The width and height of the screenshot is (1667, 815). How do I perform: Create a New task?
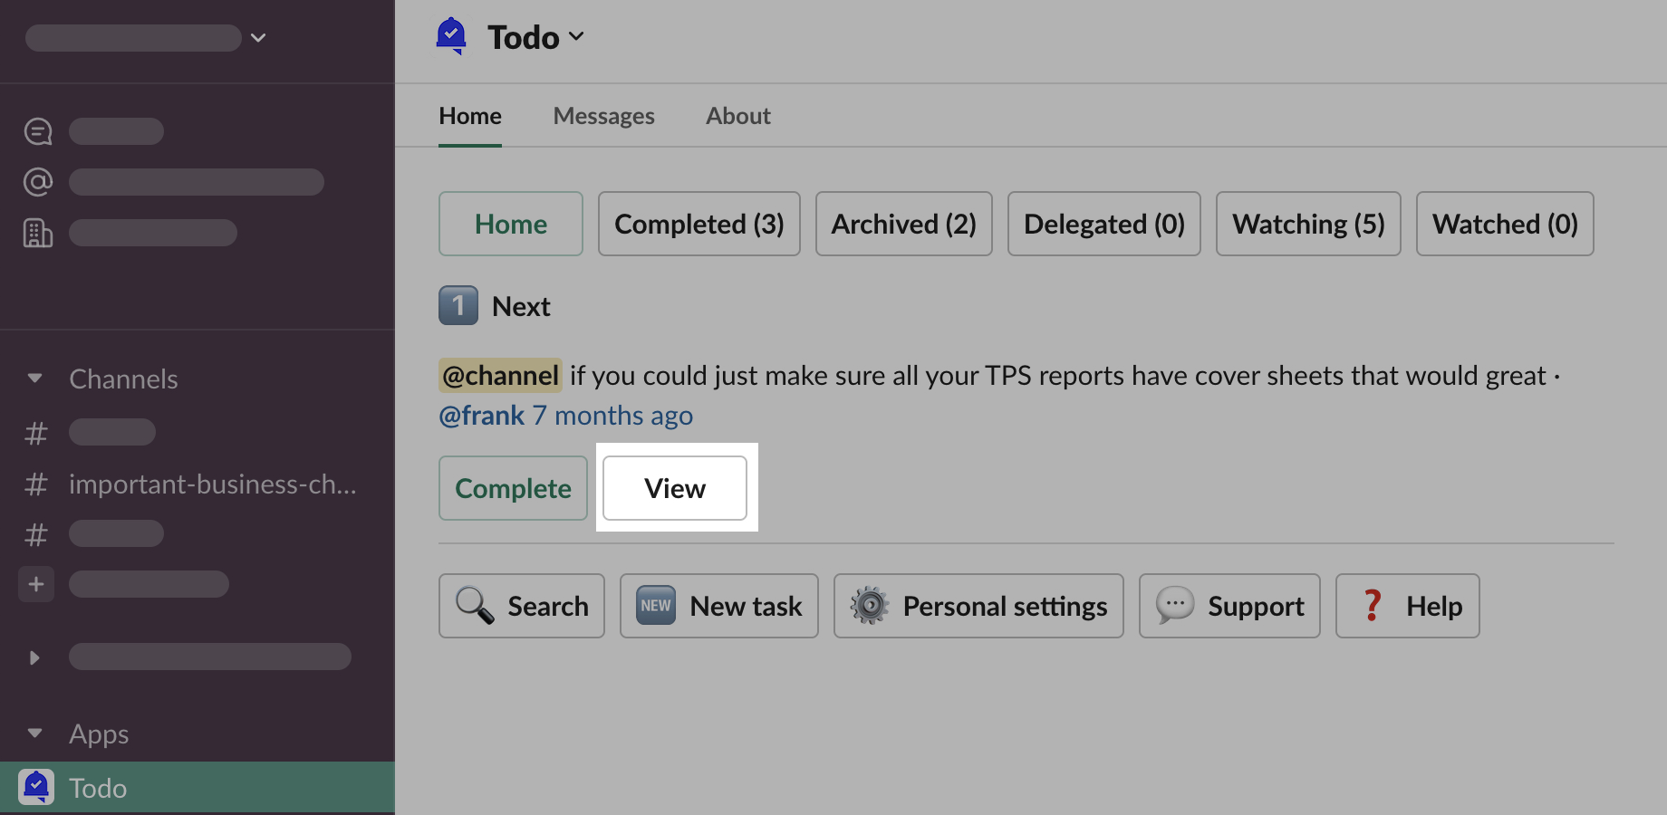719,606
